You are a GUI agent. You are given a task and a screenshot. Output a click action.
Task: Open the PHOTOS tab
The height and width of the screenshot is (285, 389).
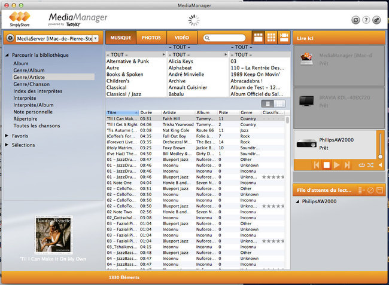click(151, 38)
